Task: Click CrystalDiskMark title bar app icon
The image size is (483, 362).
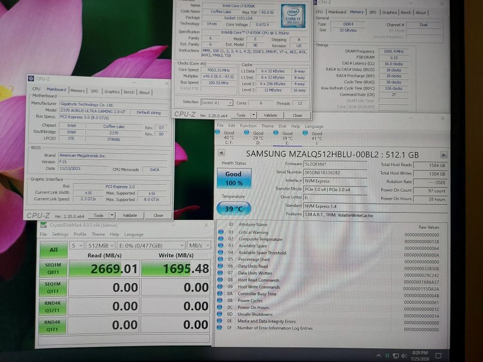Action: (43, 225)
